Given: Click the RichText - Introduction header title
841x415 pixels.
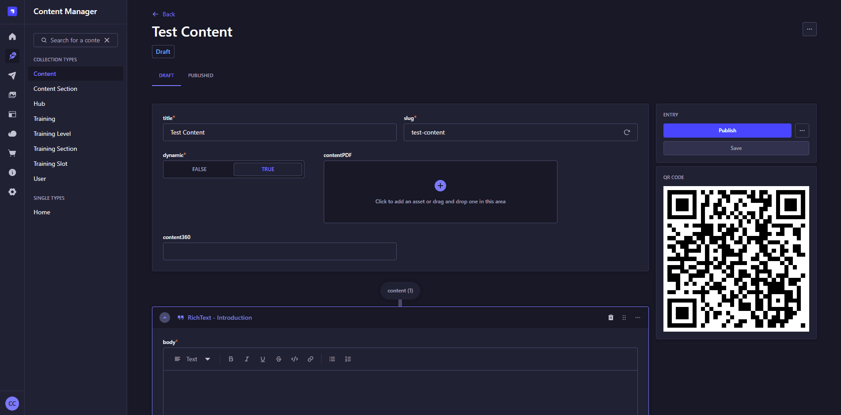Looking at the screenshot, I should (220, 318).
